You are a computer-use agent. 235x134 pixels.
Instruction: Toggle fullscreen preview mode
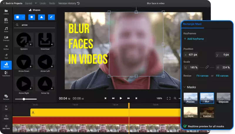coord(169,98)
